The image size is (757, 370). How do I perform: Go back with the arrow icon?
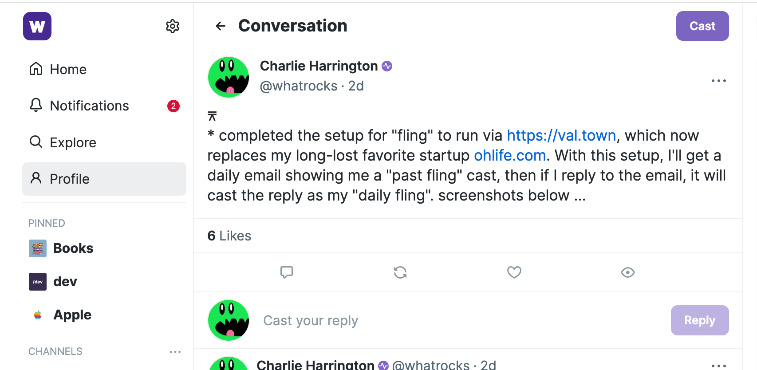(x=221, y=26)
